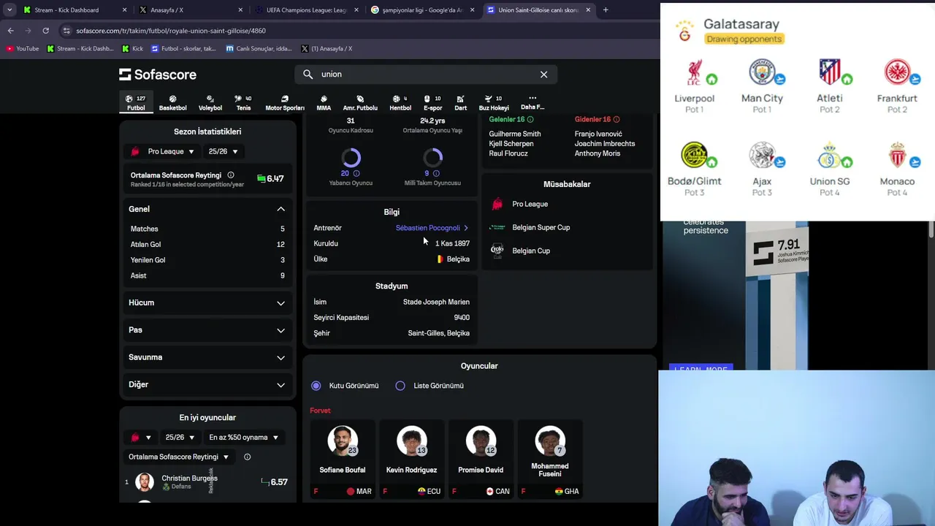
Task: Open En az %50 oynama dropdown
Action: point(243,438)
